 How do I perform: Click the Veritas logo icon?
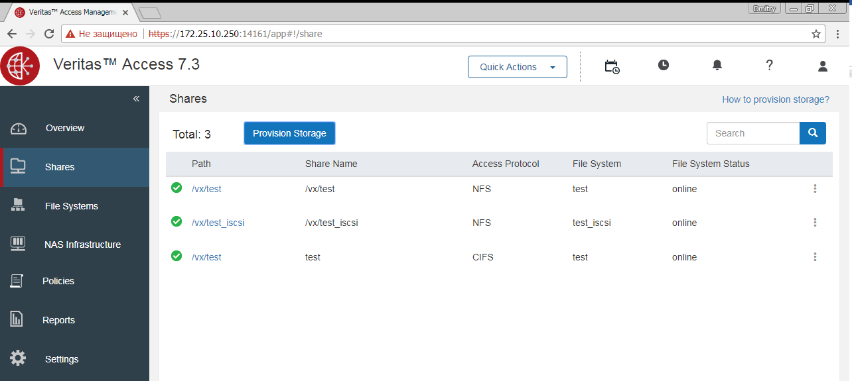pyautogui.click(x=20, y=66)
